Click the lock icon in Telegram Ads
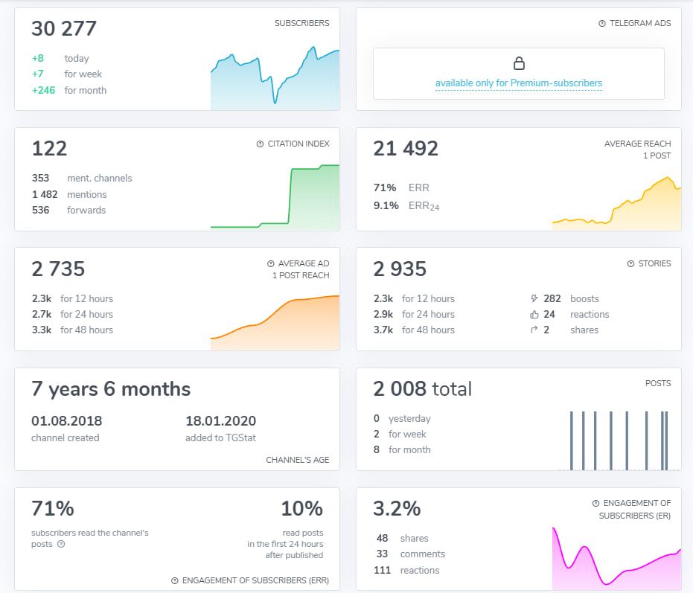 coord(519,63)
